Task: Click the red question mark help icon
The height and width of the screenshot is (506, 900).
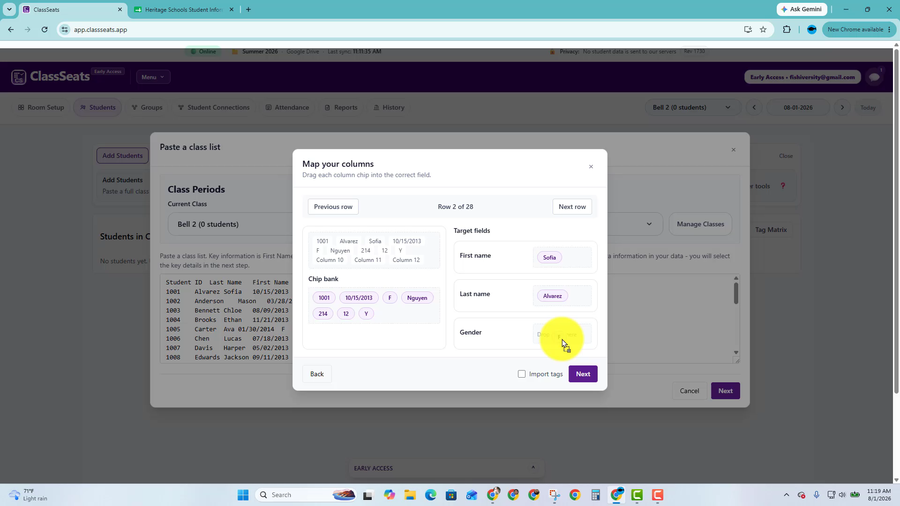Action: (783, 186)
